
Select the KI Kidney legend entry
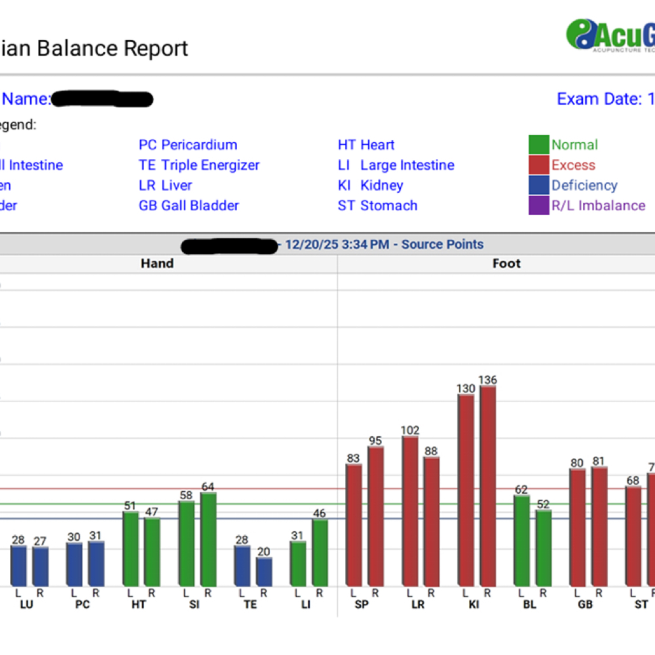click(x=370, y=185)
